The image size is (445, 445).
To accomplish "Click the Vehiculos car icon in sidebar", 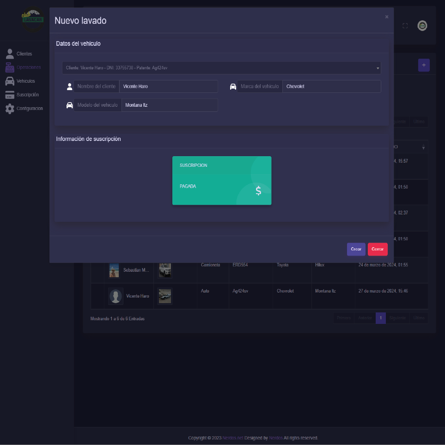I will click(x=10, y=81).
